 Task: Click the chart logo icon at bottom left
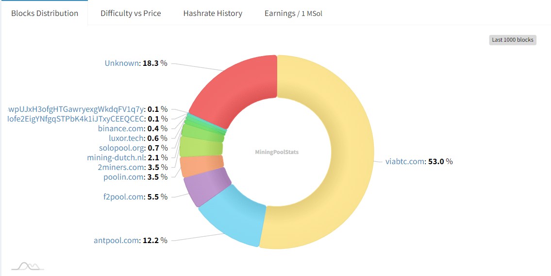pos(27,266)
